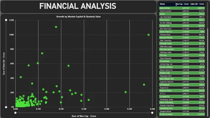The width and height of the screenshot is (210, 118).
Task: Select the Thyrocare Tech. row
Action: tap(182, 76)
